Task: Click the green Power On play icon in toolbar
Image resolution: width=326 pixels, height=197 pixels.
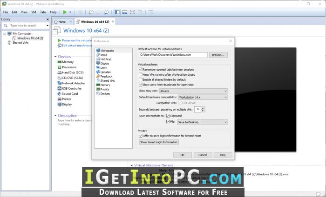Action: [65, 12]
